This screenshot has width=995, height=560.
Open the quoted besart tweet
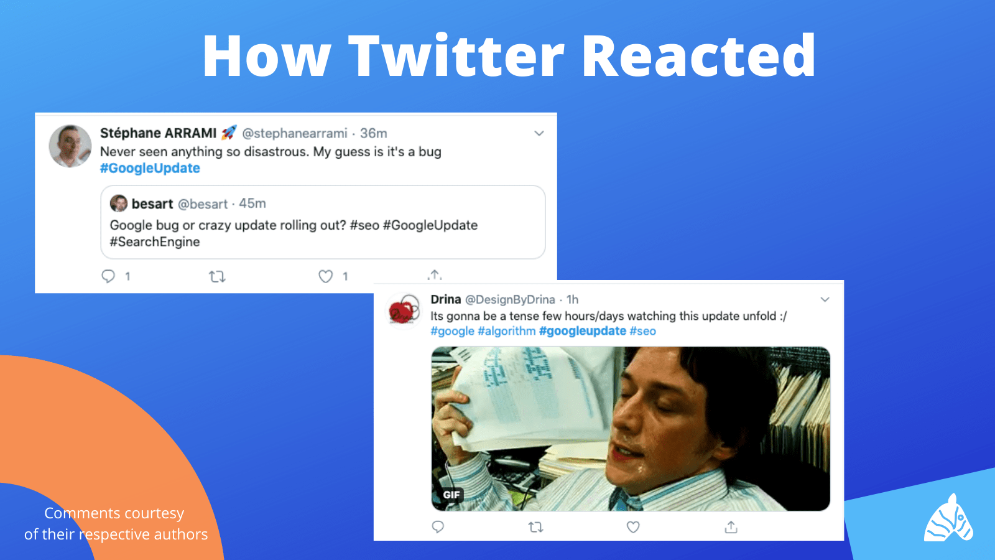click(323, 222)
